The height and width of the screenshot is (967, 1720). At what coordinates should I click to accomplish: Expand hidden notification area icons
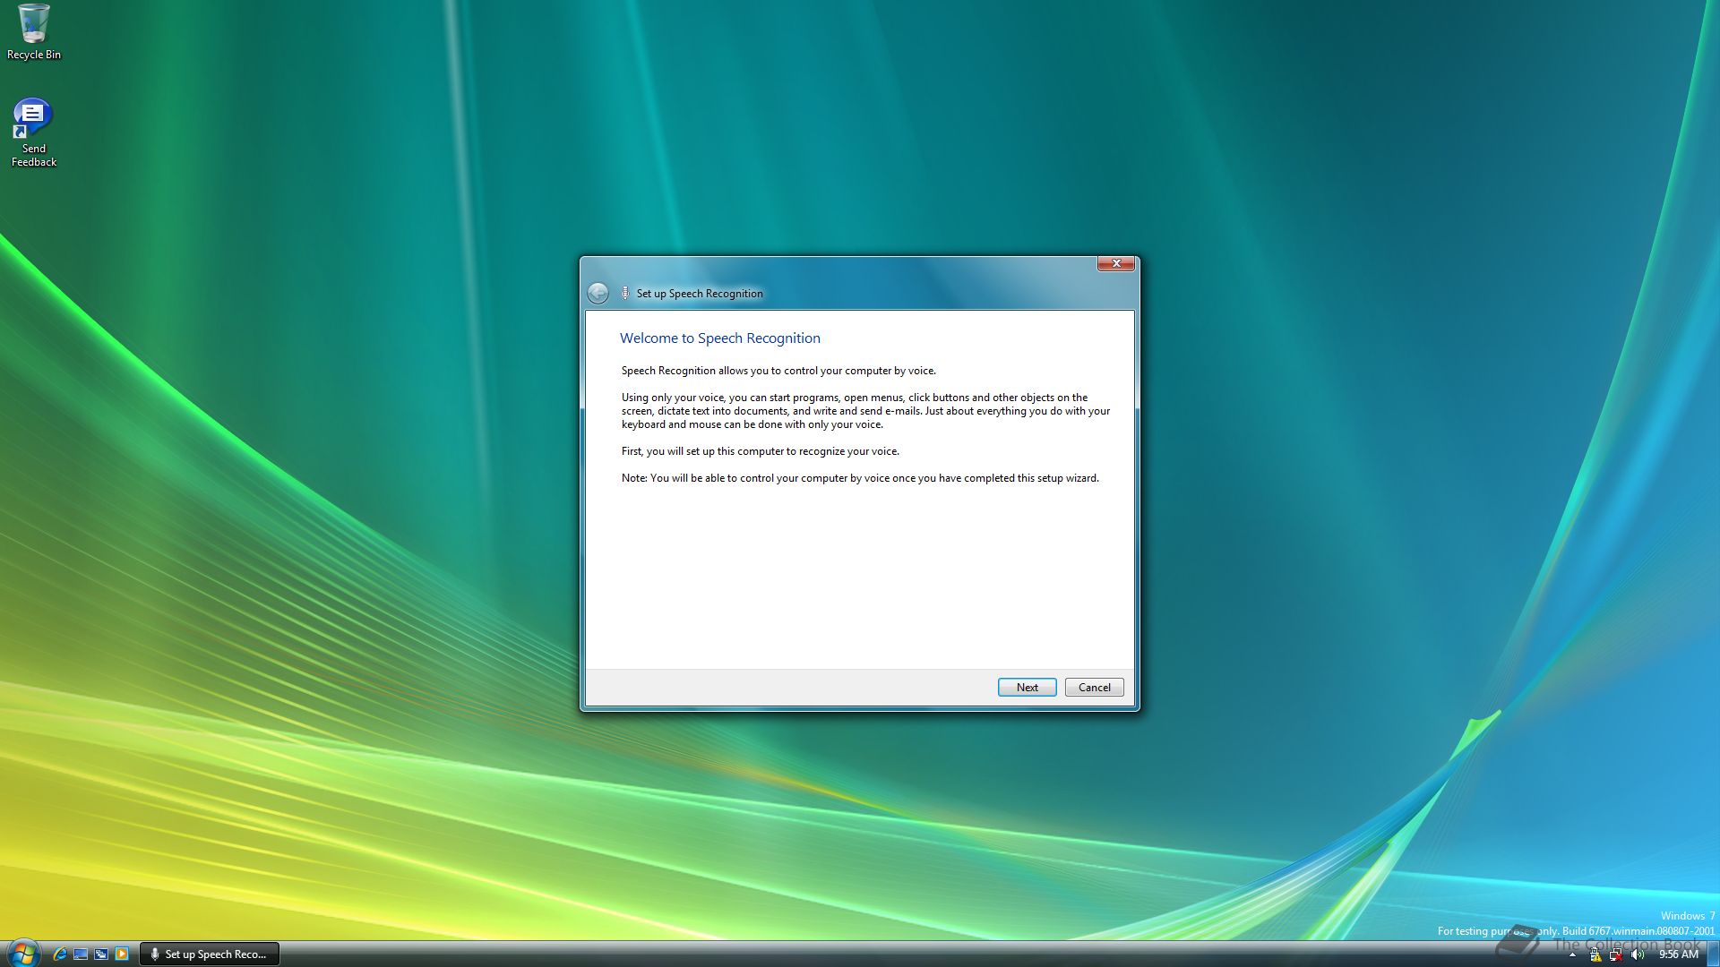(x=1572, y=955)
